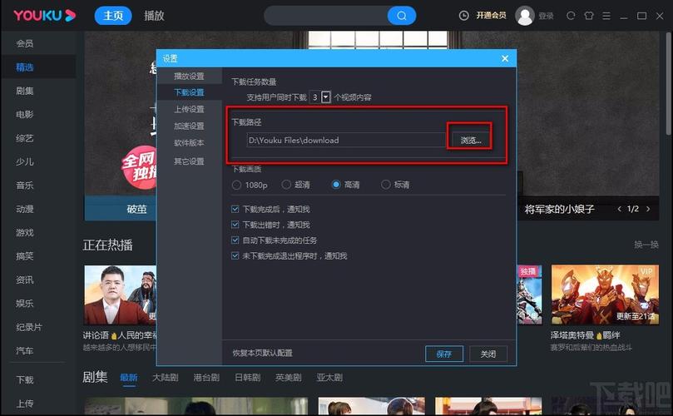This screenshot has height=416, width=673.
Task: Open 播放设置 settings tab
Action: click(190, 76)
